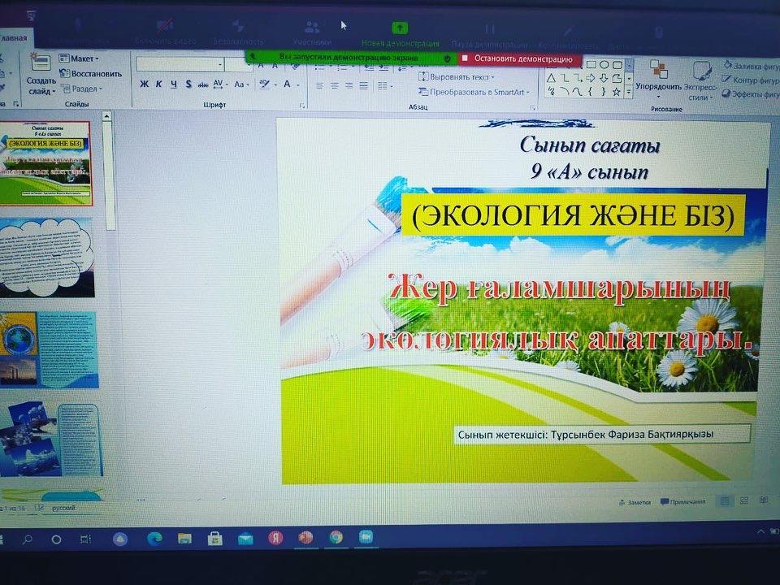Viewport: 780px width, 585px height.
Task: Click the Bold (Ж) formatting icon
Action: pos(144,84)
